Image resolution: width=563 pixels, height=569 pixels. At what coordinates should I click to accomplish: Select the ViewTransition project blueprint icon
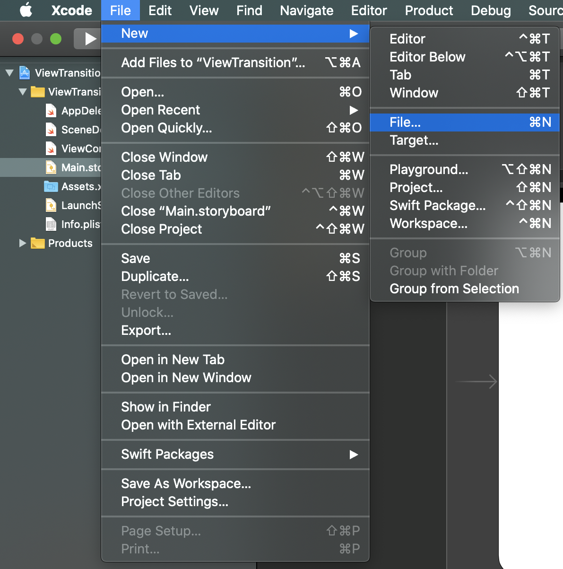25,72
